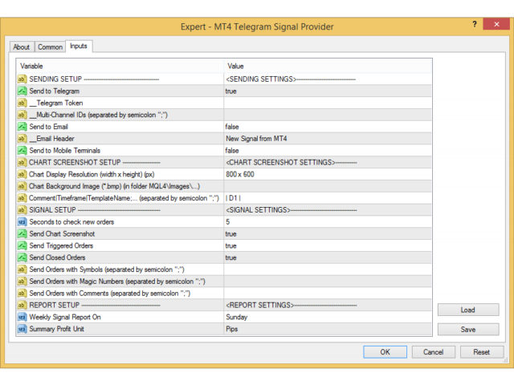
Task: Click the boolean icon next to Send Triggered Orders
Action: coord(22,245)
